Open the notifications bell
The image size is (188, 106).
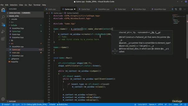185,105
